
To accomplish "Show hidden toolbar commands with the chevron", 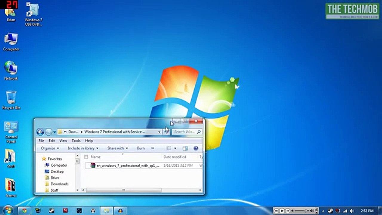I will pyautogui.click(x=153, y=148).
